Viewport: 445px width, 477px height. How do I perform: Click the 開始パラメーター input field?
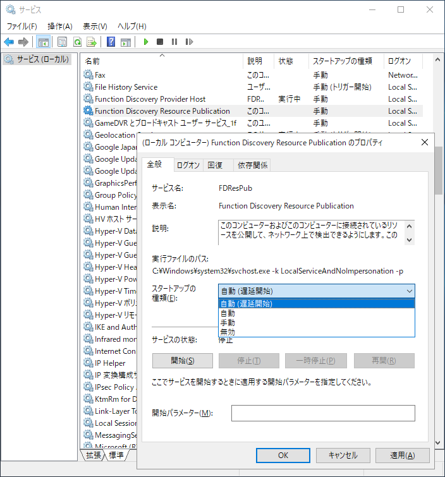(323, 413)
